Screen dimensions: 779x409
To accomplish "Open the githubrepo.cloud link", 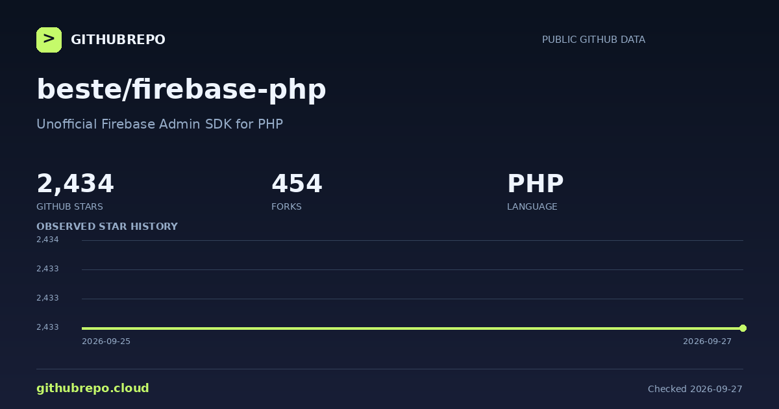I will (x=93, y=388).
